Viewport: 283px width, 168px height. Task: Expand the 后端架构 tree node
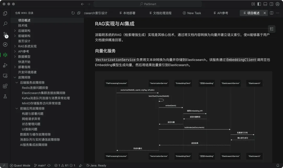15,31
